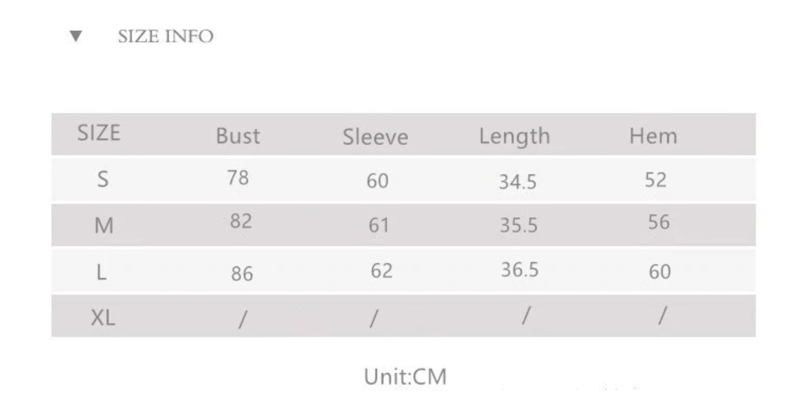Screen dimensions: 786x404
Task: Click the SIZE INFO heading text
Action: click(165, 37)
